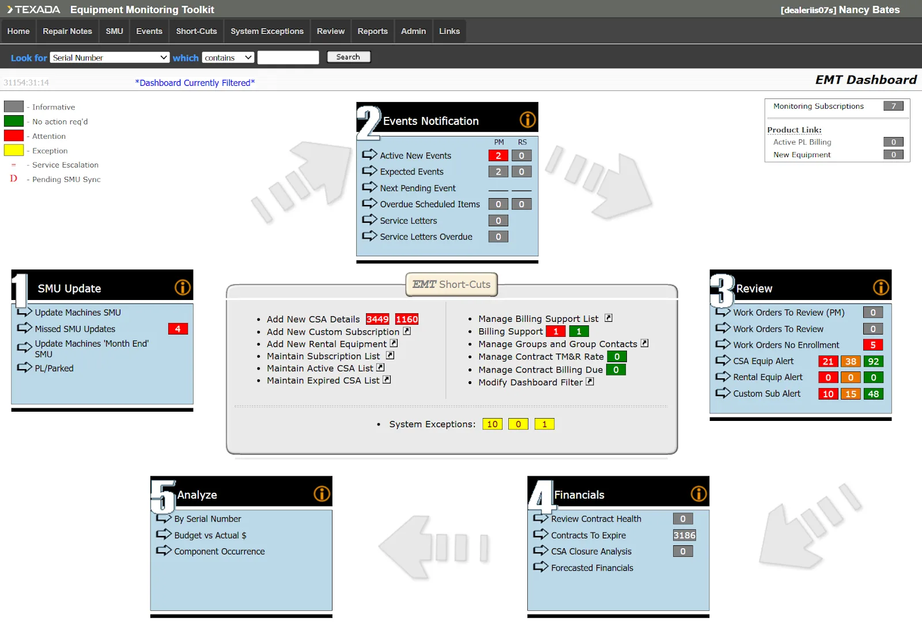This screenshot has width=922, height=638.
Task: Click popup icon beside Add New Rental Equipment
Action: pyautogui.click(x=394, y=344)
